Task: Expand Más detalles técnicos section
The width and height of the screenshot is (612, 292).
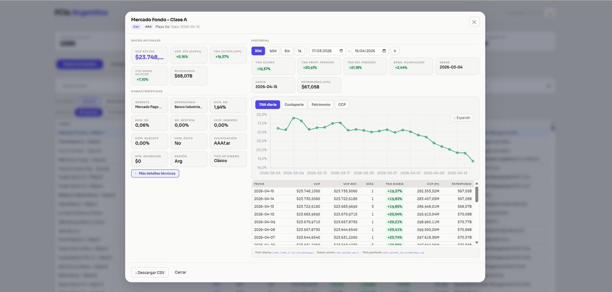Action: click(x=155, y=173)
